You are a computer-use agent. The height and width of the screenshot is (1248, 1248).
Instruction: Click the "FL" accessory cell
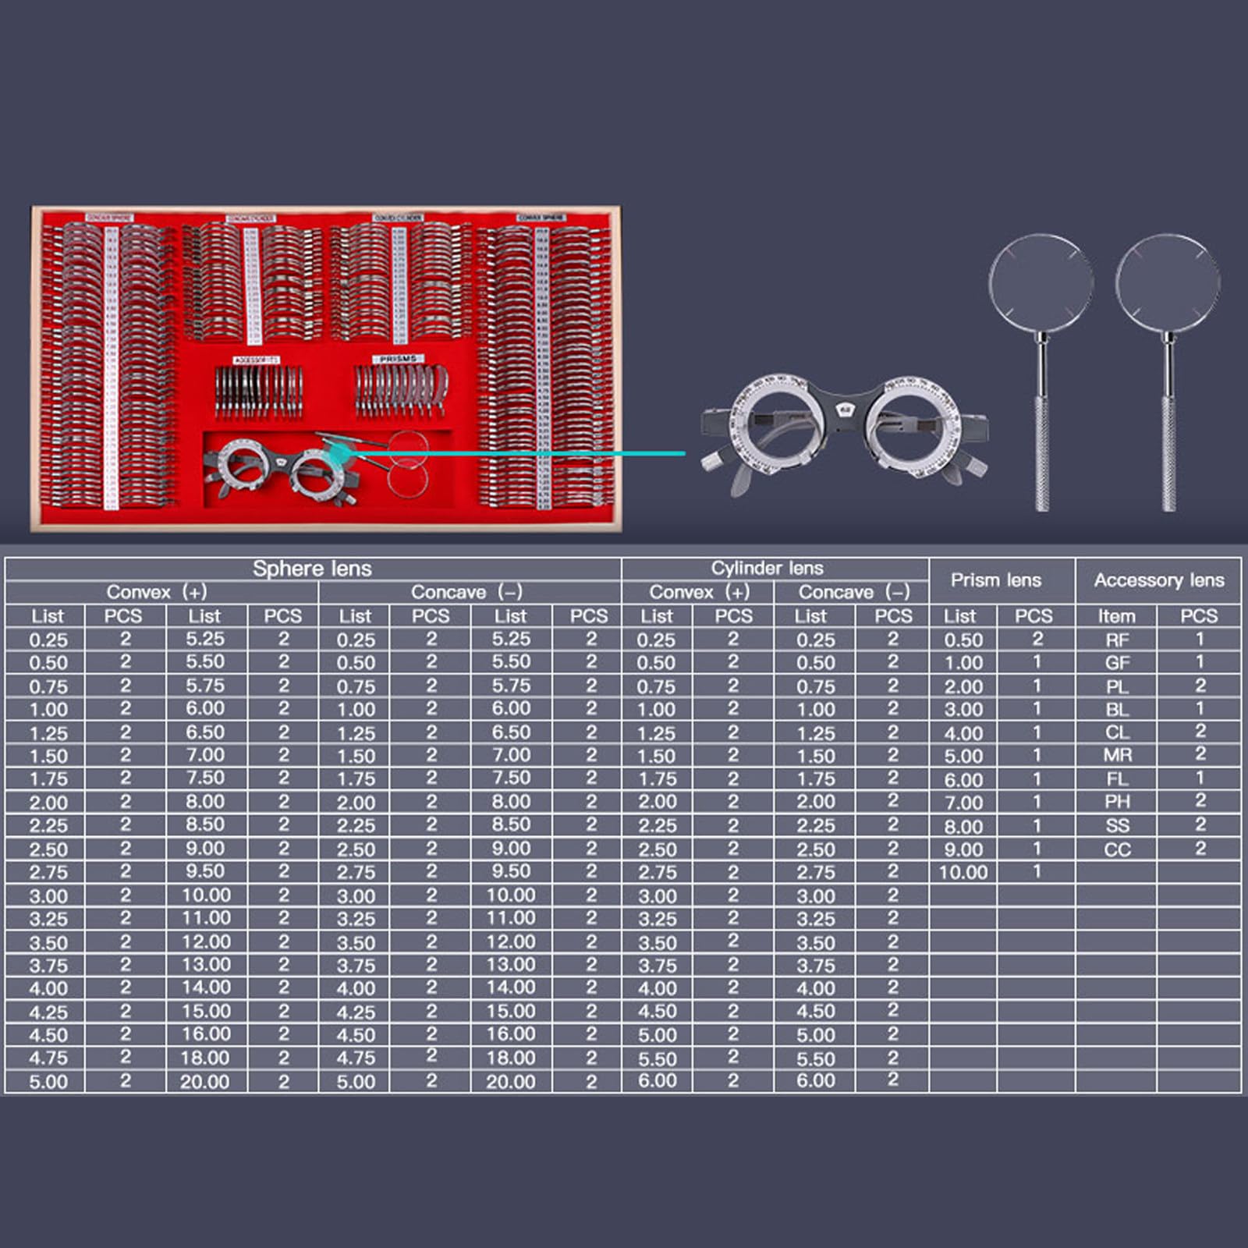[1117, 779]
